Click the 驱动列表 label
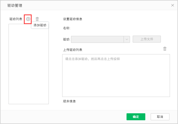Viewport: 178px width, 124px height. [x=16, y=19]
